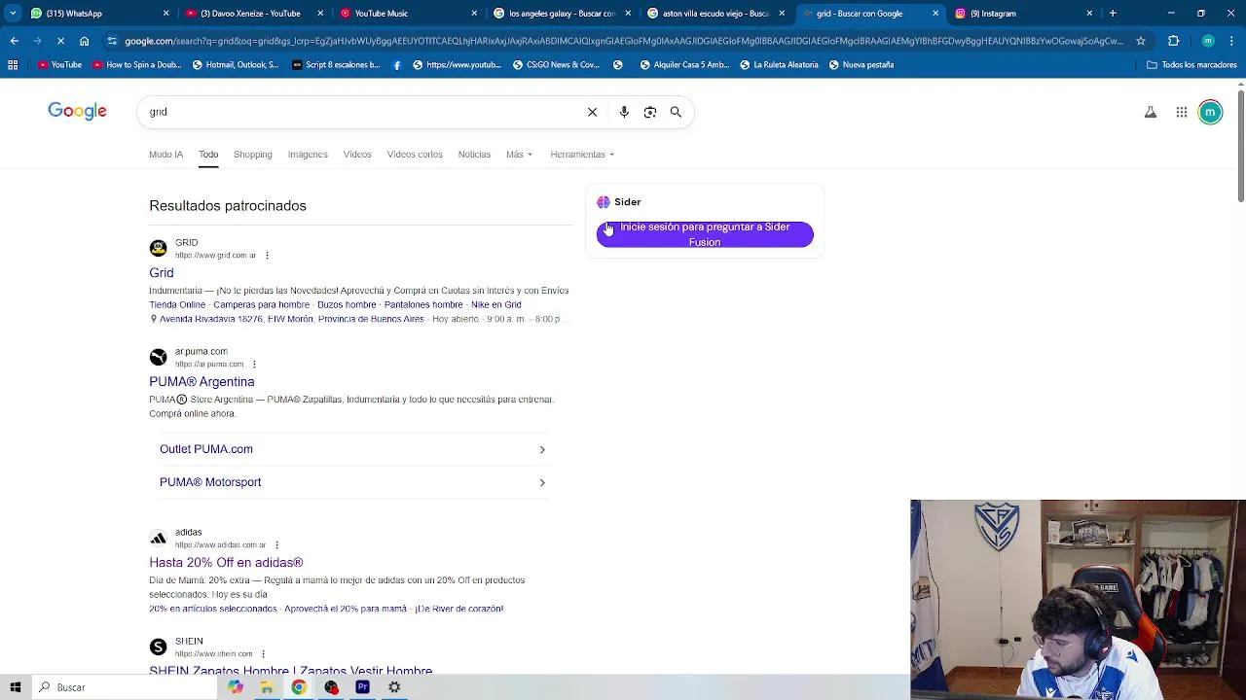Open the Facebook bookmark icon
This screenshot has width=1246, height=700.
396,65
